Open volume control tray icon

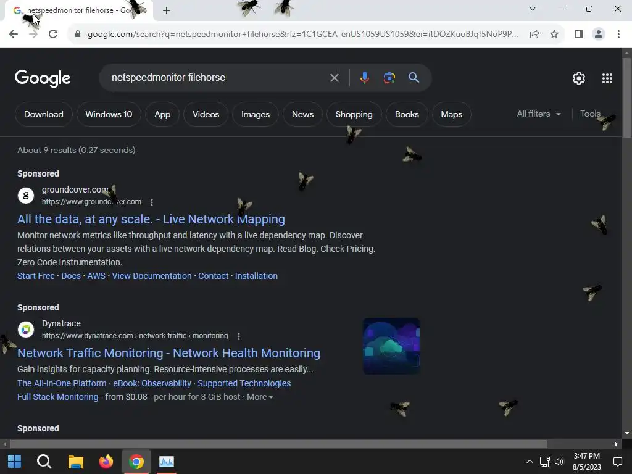559,462
